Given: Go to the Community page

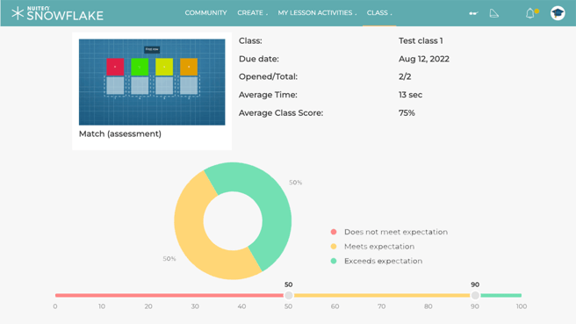Looking at the screenshot, I should pyautogui.click(x=205, y=13).
